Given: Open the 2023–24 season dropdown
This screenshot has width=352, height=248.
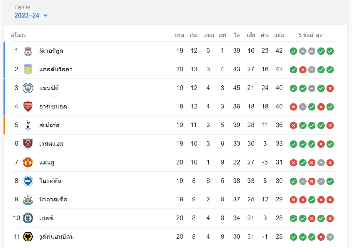Looking at the screenshot, I should (x=27, y=16).
